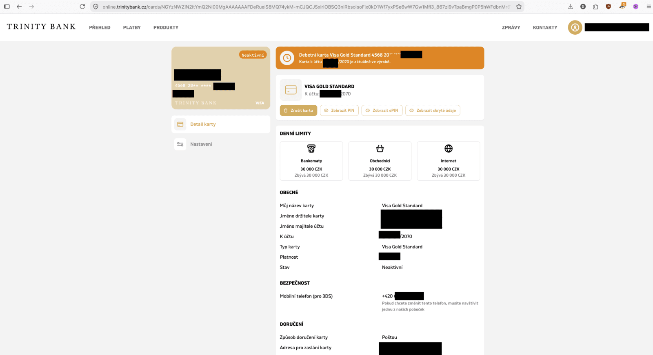Open Nastavení card settings in sidebar
Screen dimensions: 653x355
click(221, 144)
